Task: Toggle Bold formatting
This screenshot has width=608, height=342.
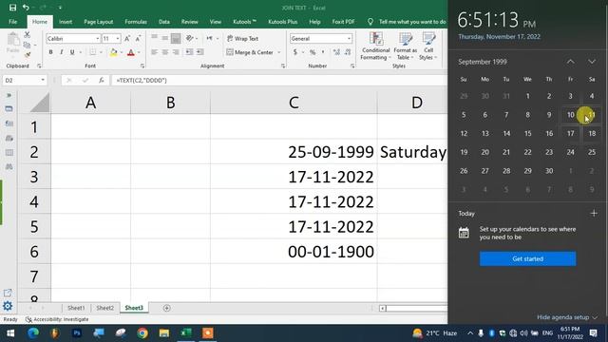Action: (x=50, y=52)
